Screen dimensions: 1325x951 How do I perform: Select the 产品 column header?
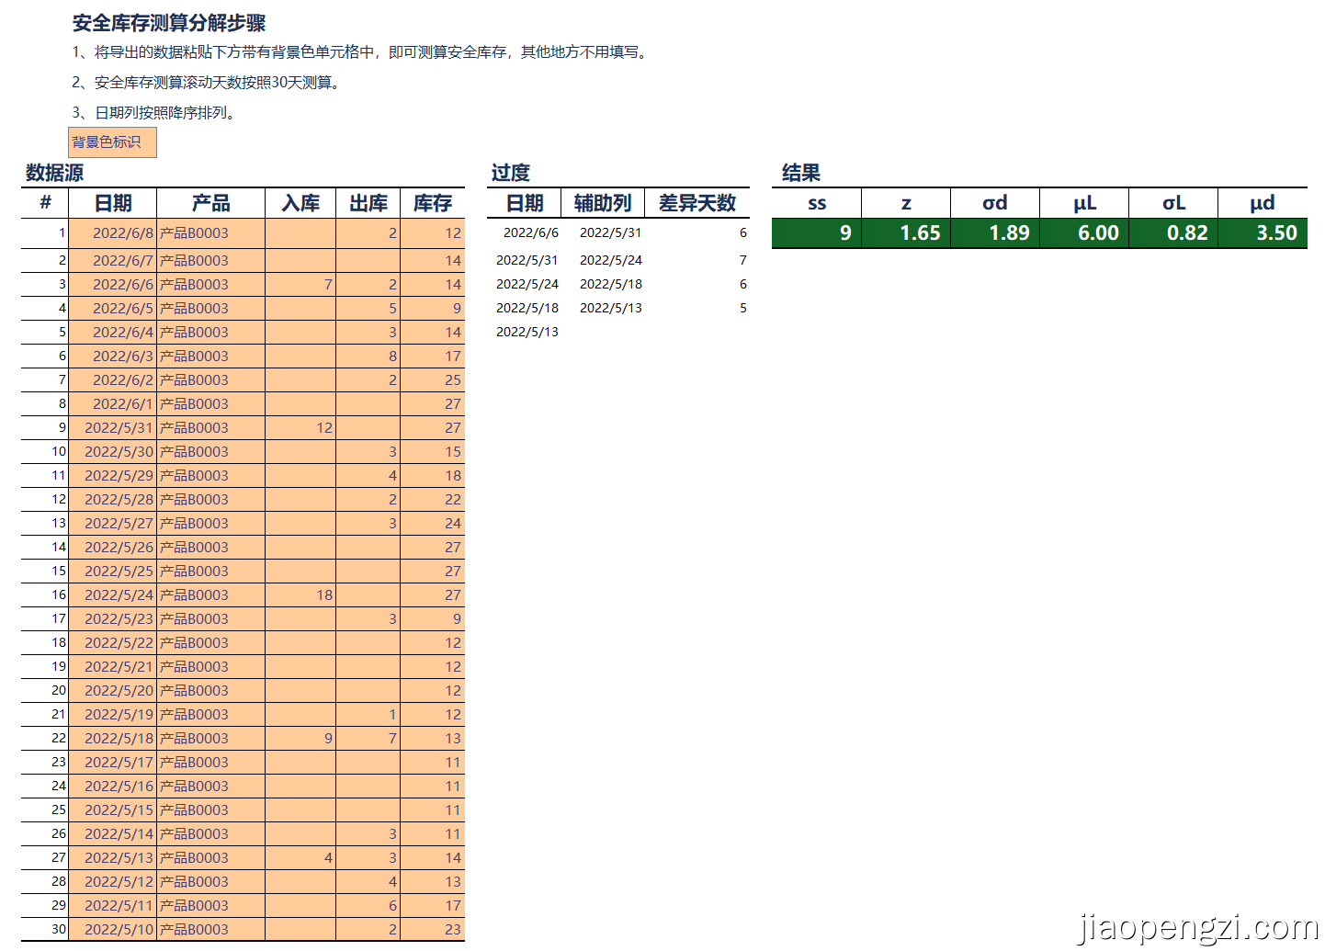pyautogui.click(x=210, y=203)
